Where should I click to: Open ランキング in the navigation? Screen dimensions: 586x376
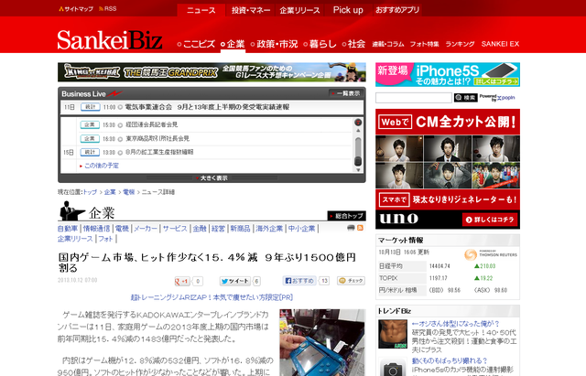(x=460, y=44)
